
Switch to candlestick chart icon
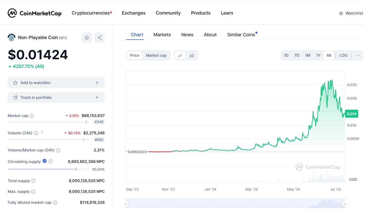(192, 55)
